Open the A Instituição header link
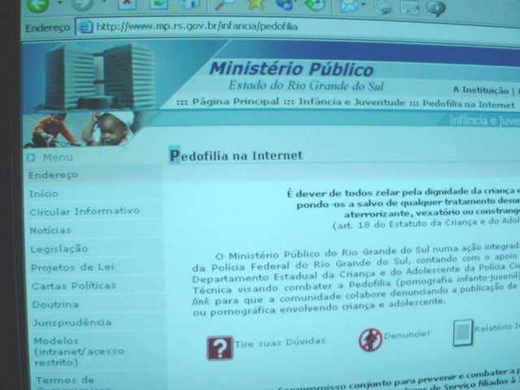 (x=480, y=90)
